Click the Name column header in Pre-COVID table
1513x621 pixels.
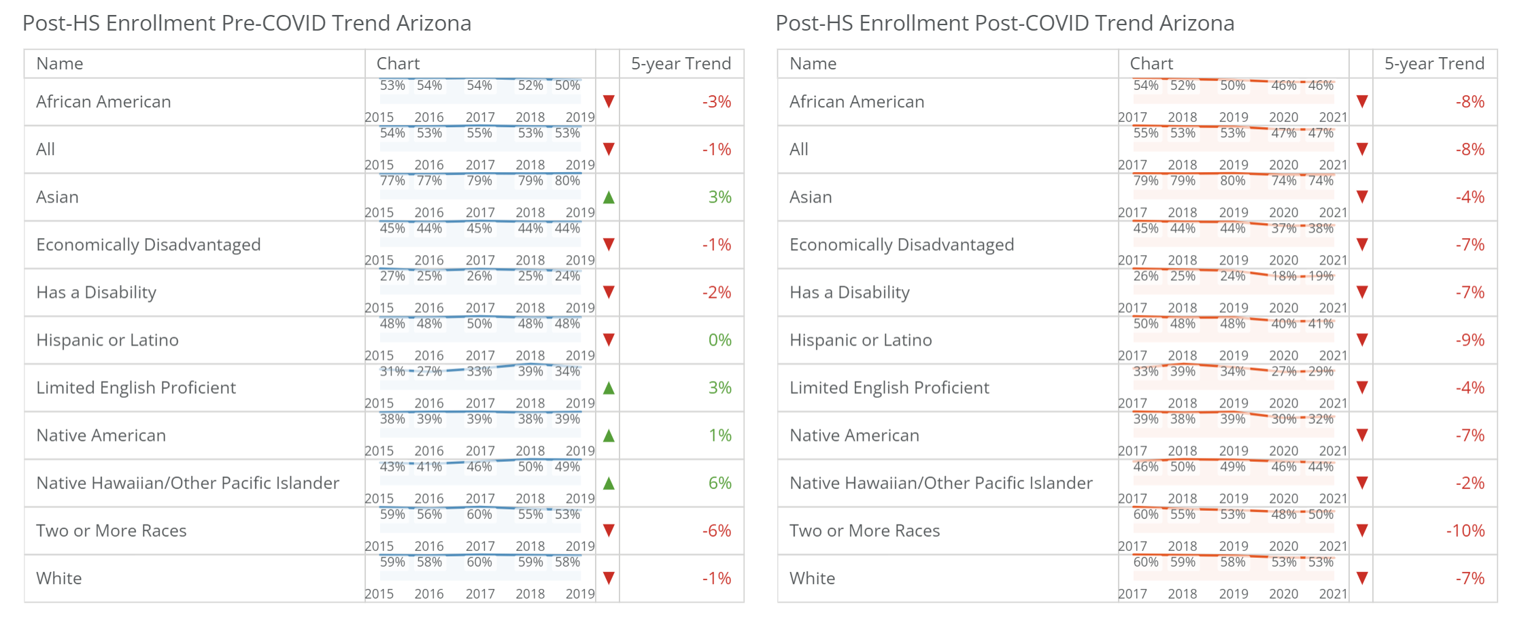click(x=60, y=63)
